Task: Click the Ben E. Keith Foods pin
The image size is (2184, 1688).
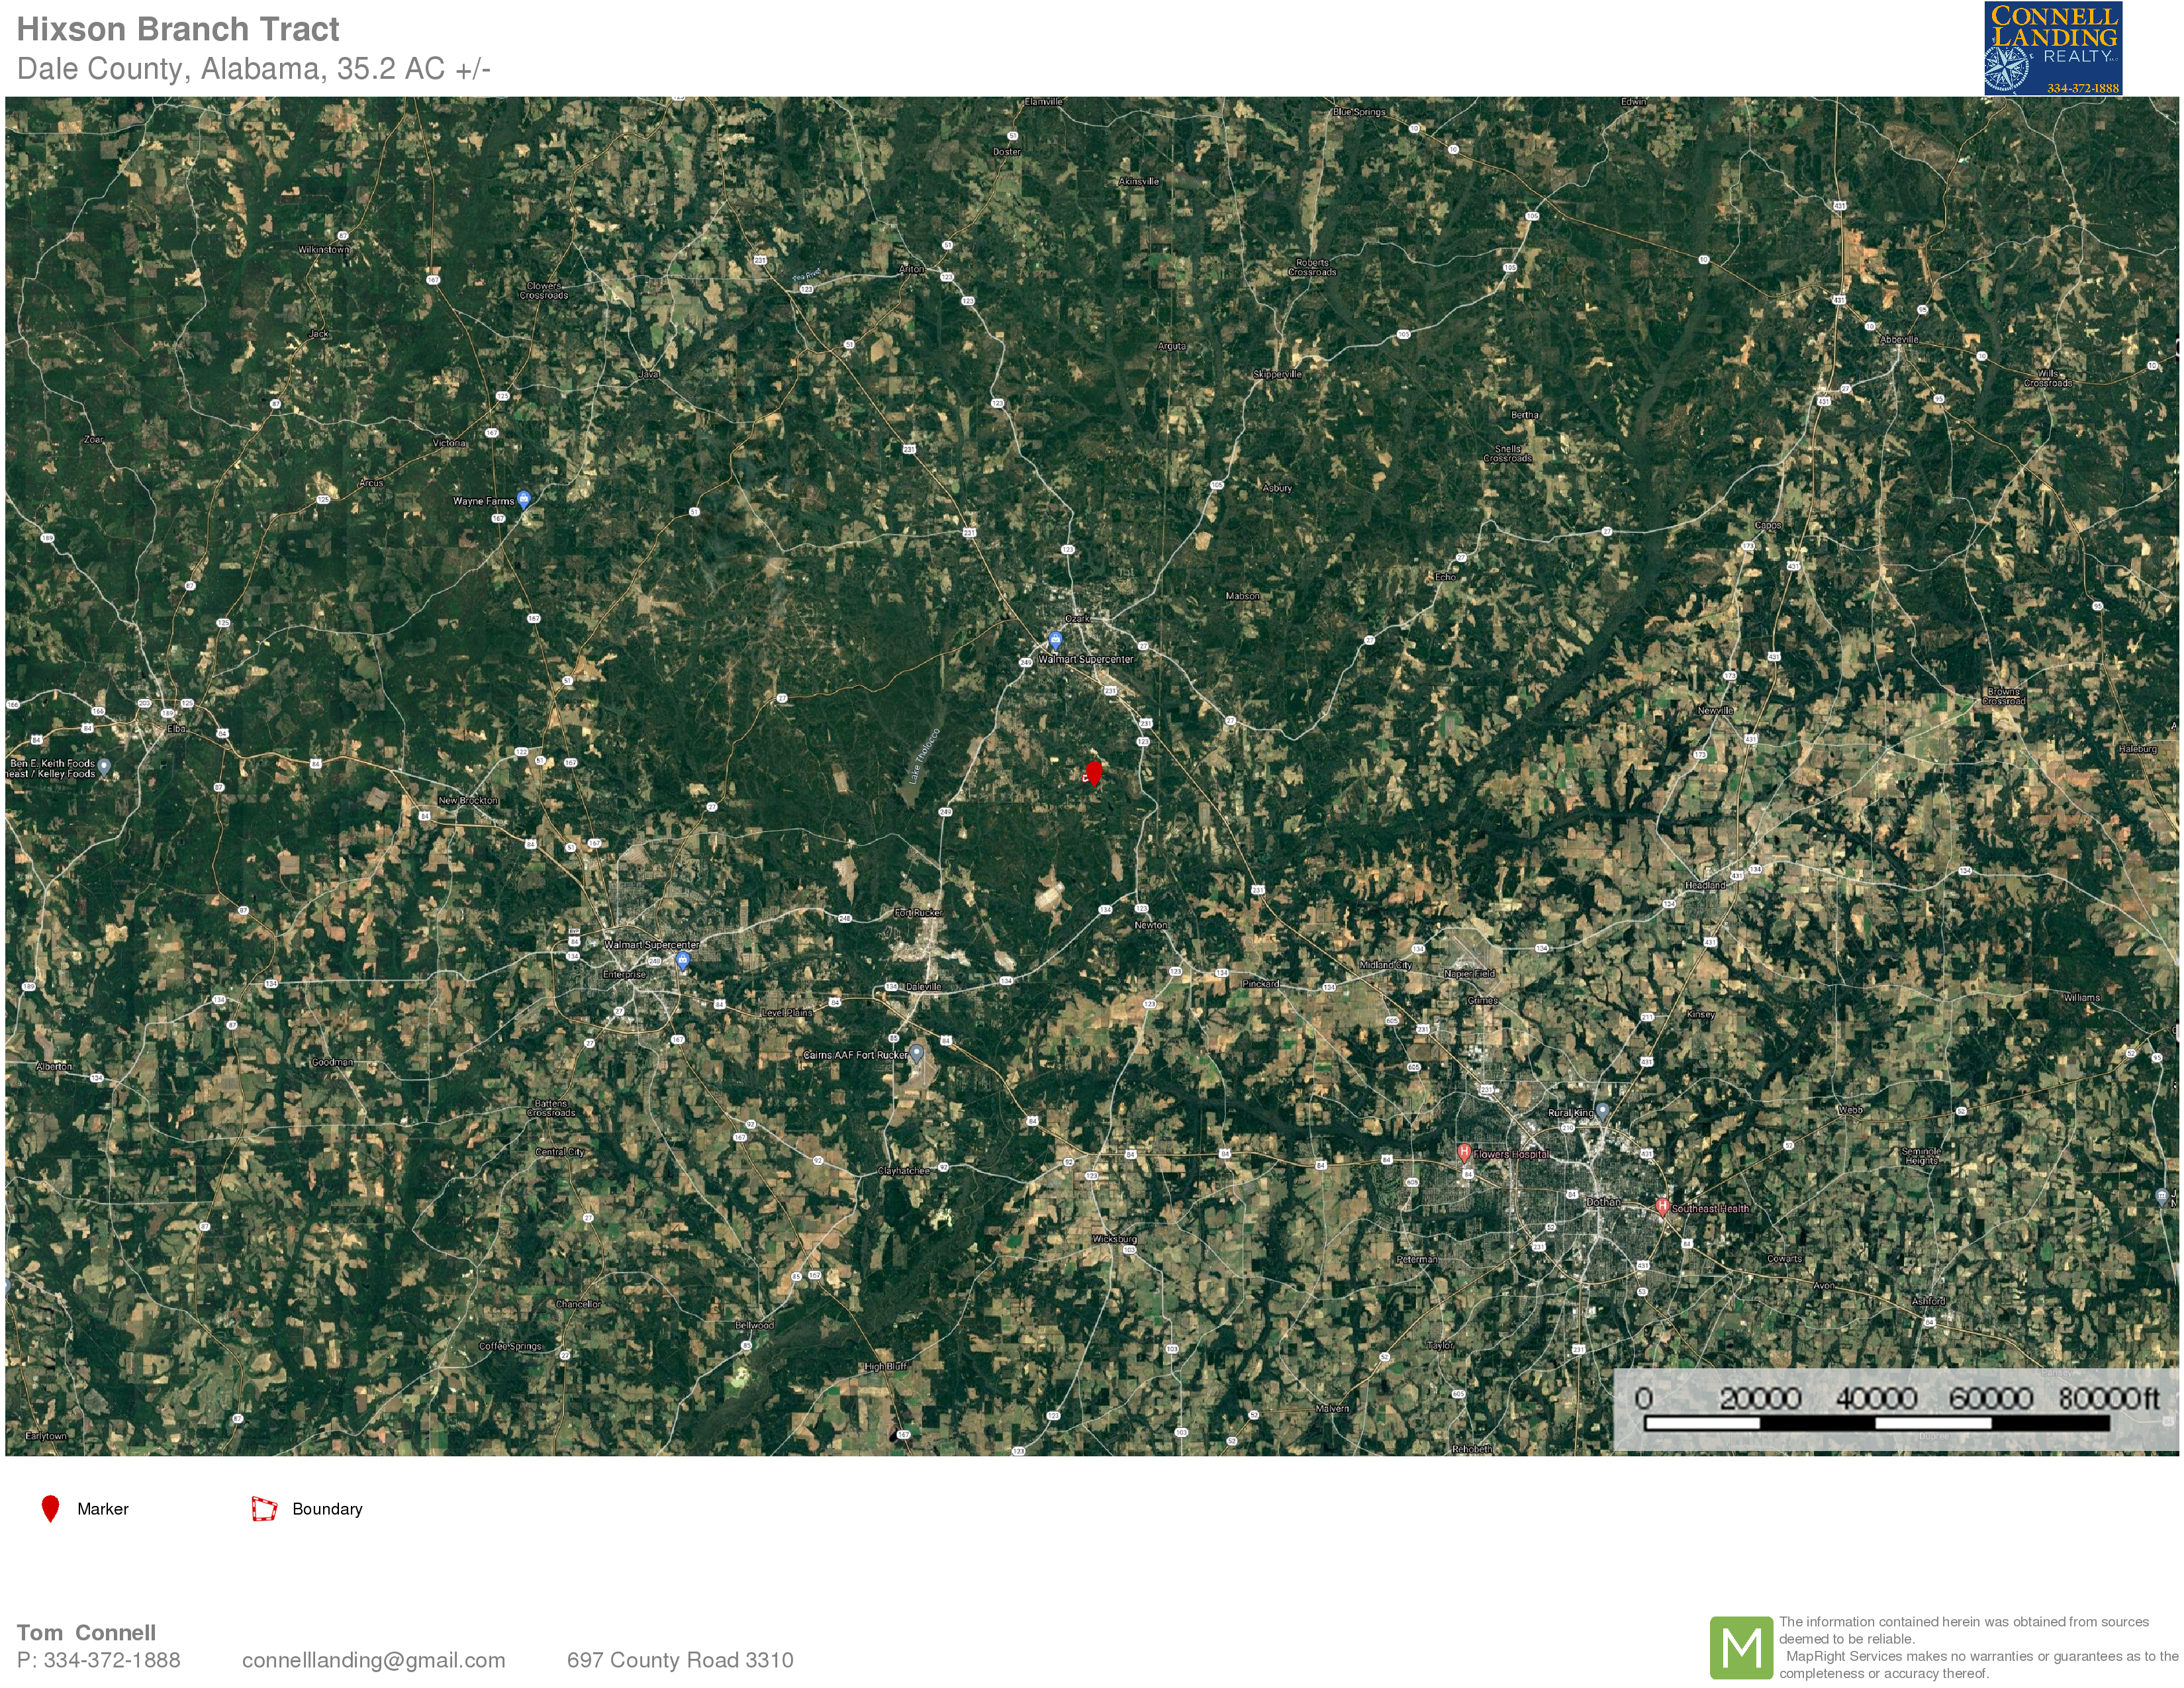Action: 104,767
